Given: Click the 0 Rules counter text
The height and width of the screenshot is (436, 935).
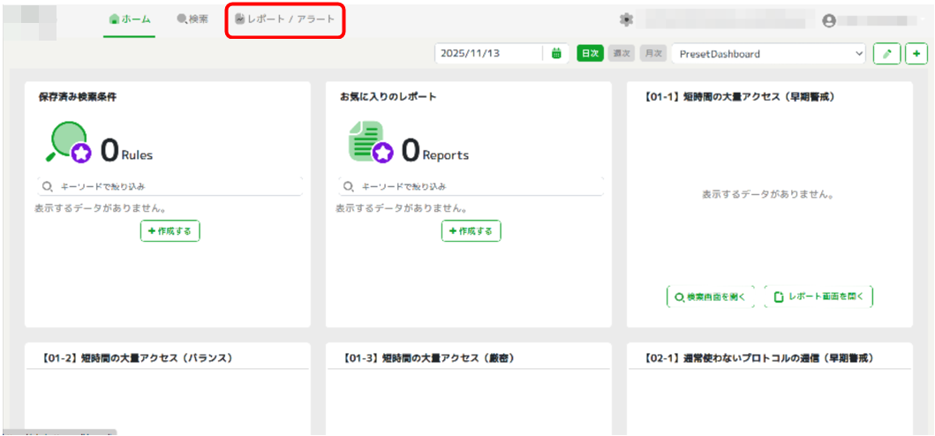Looking at the screenshot, I should [x=126, y=150].
